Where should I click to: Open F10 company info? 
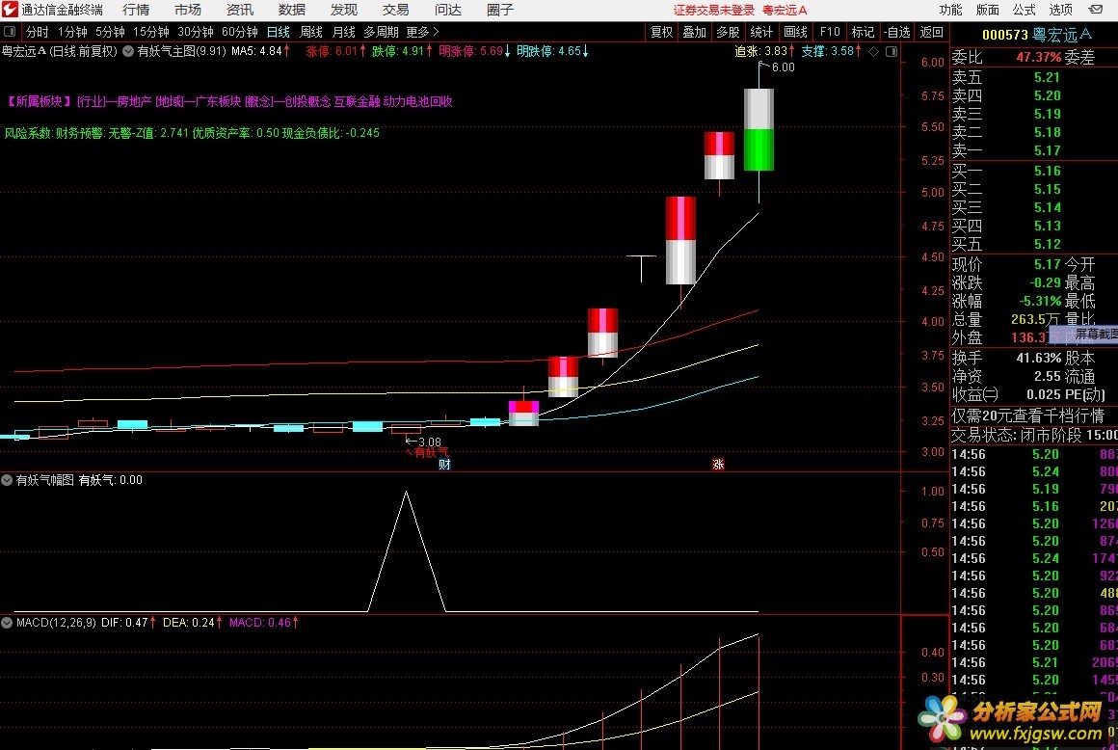coord(829,32)
